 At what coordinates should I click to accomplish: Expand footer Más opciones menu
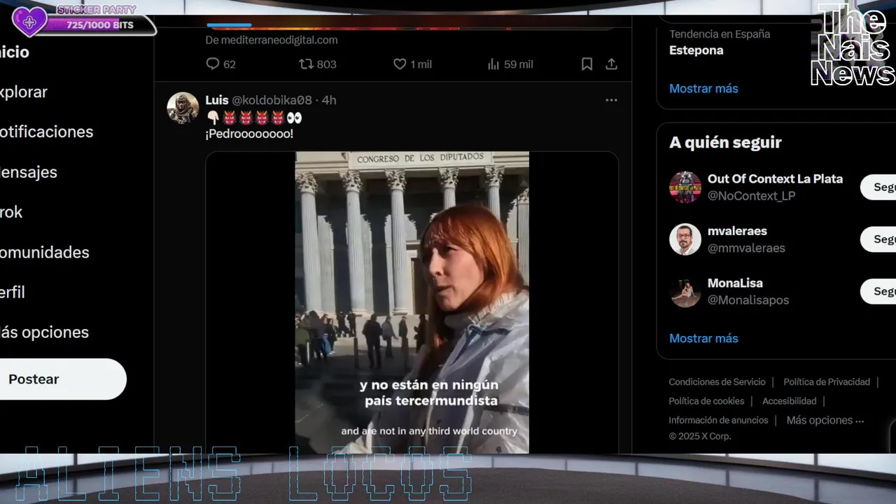tap(825, 420)
